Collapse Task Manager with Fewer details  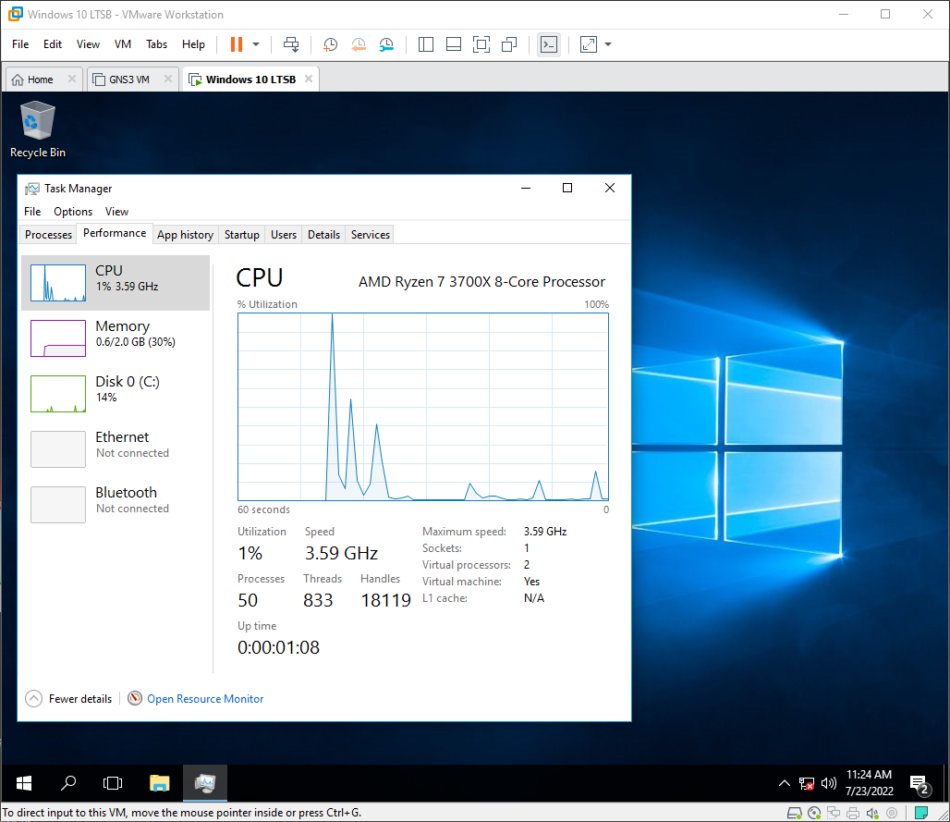pos(68,699)
